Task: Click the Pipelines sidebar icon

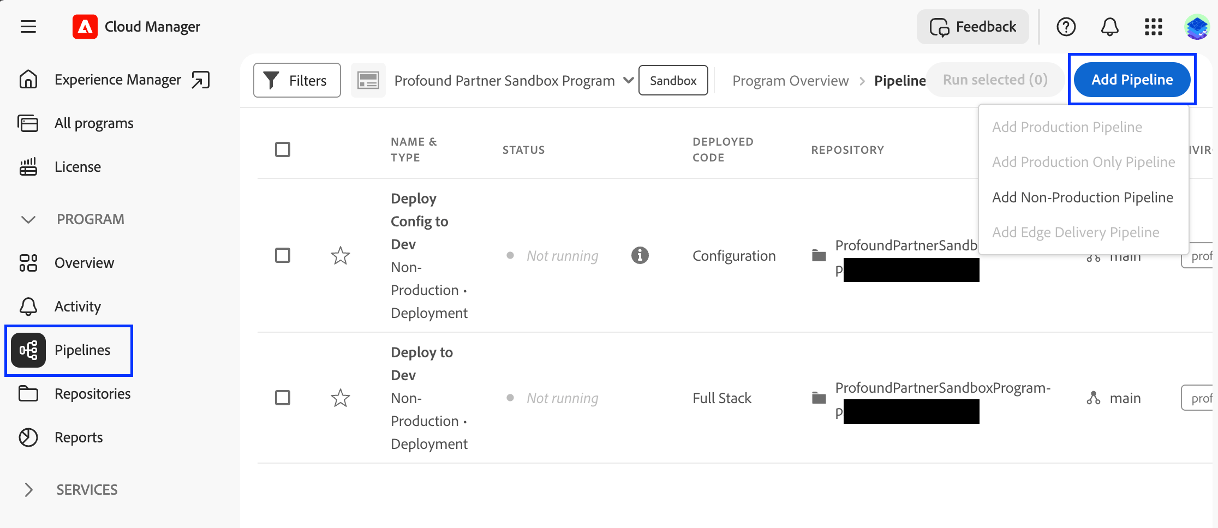Action: point(28,350)
